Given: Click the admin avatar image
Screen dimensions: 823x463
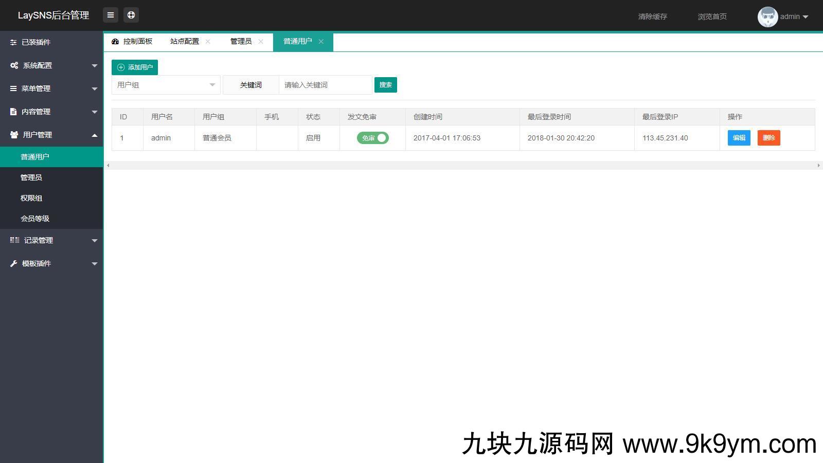Looking at the screenshot, I should click(767, 16).
